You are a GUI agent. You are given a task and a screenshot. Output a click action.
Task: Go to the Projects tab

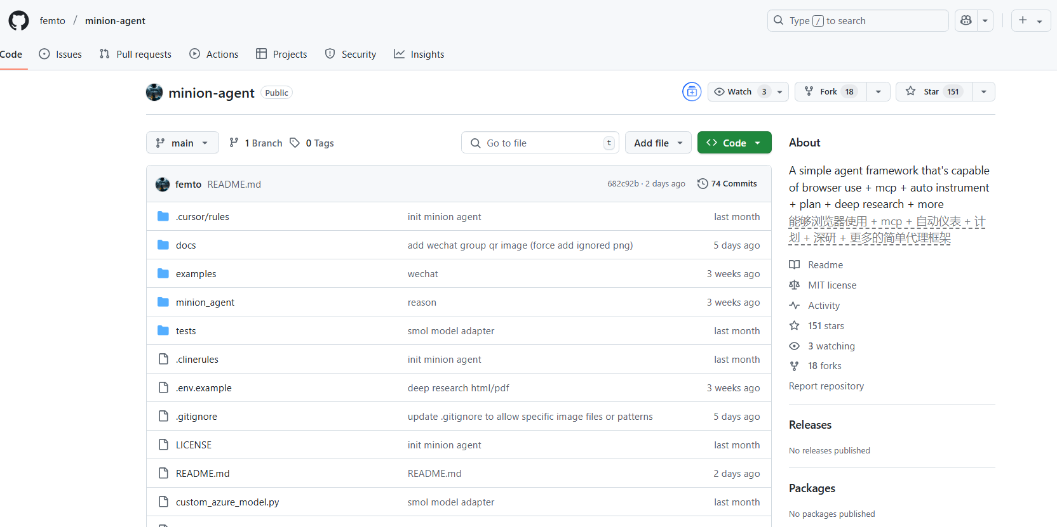tap(281, 54)
